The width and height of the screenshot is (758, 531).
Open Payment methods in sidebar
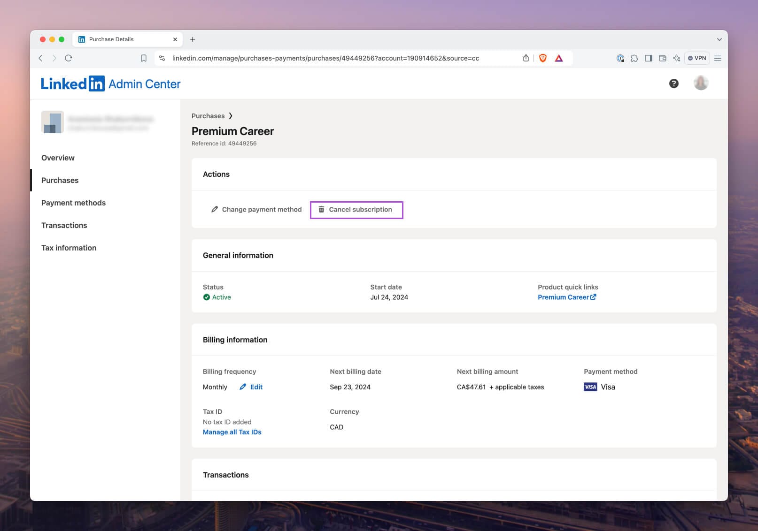tap(73, 203)
